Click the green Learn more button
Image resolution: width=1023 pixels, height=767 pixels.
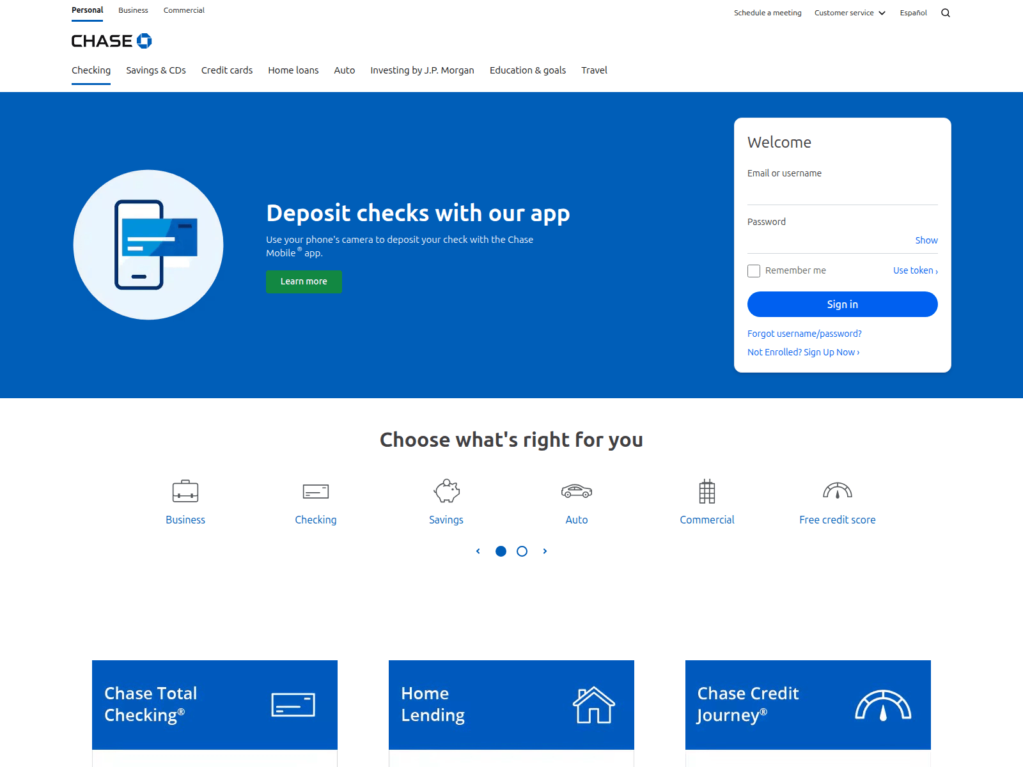click(x=304, y=282)
